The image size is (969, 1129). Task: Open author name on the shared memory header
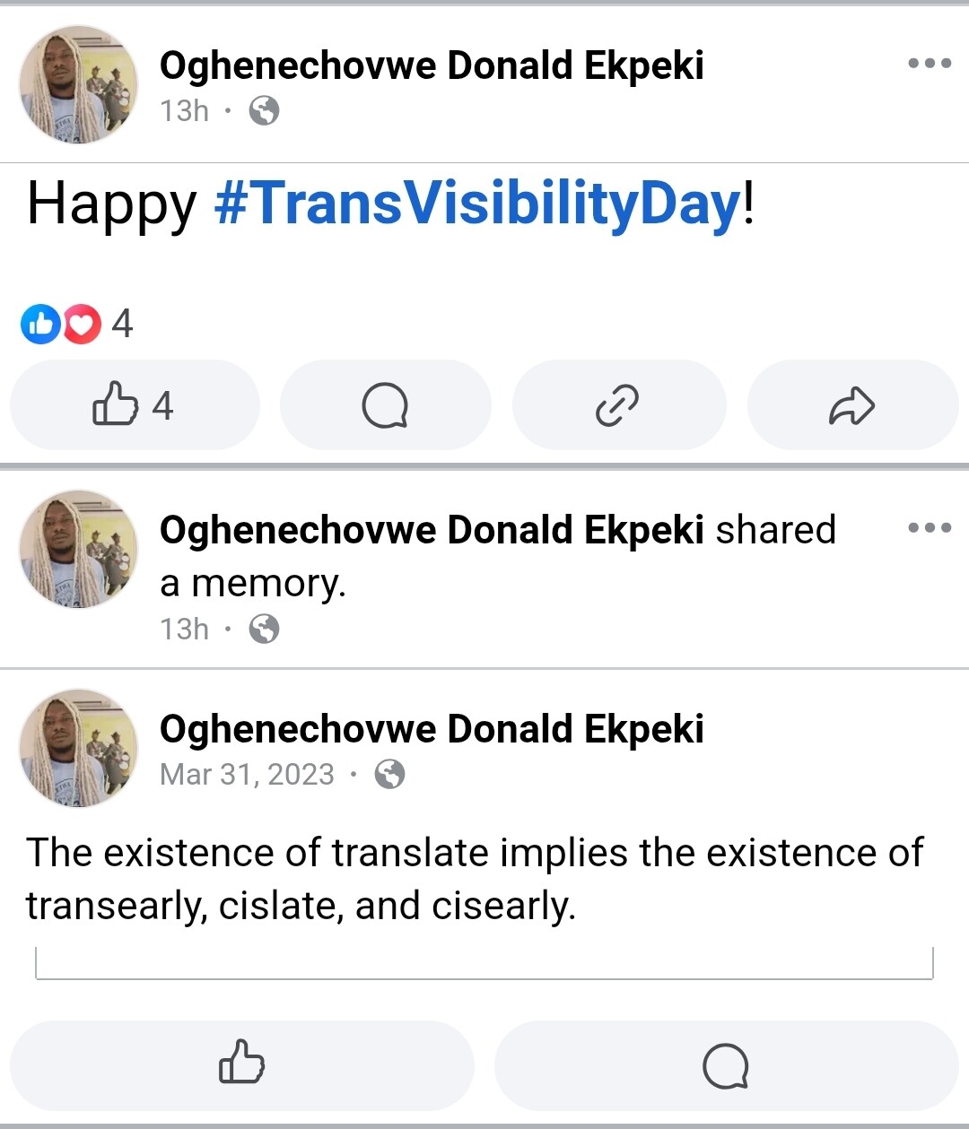pos(432,530)
